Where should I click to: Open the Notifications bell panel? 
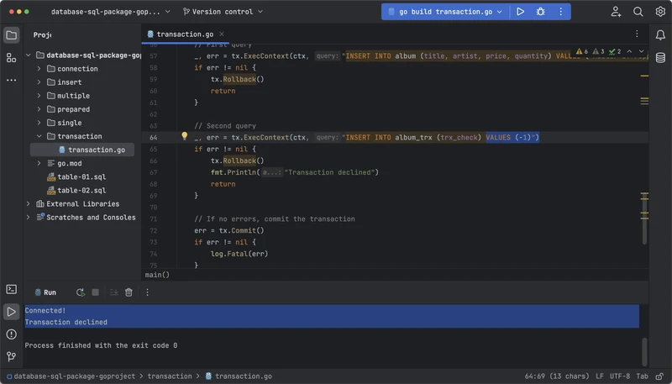[660, 34]
